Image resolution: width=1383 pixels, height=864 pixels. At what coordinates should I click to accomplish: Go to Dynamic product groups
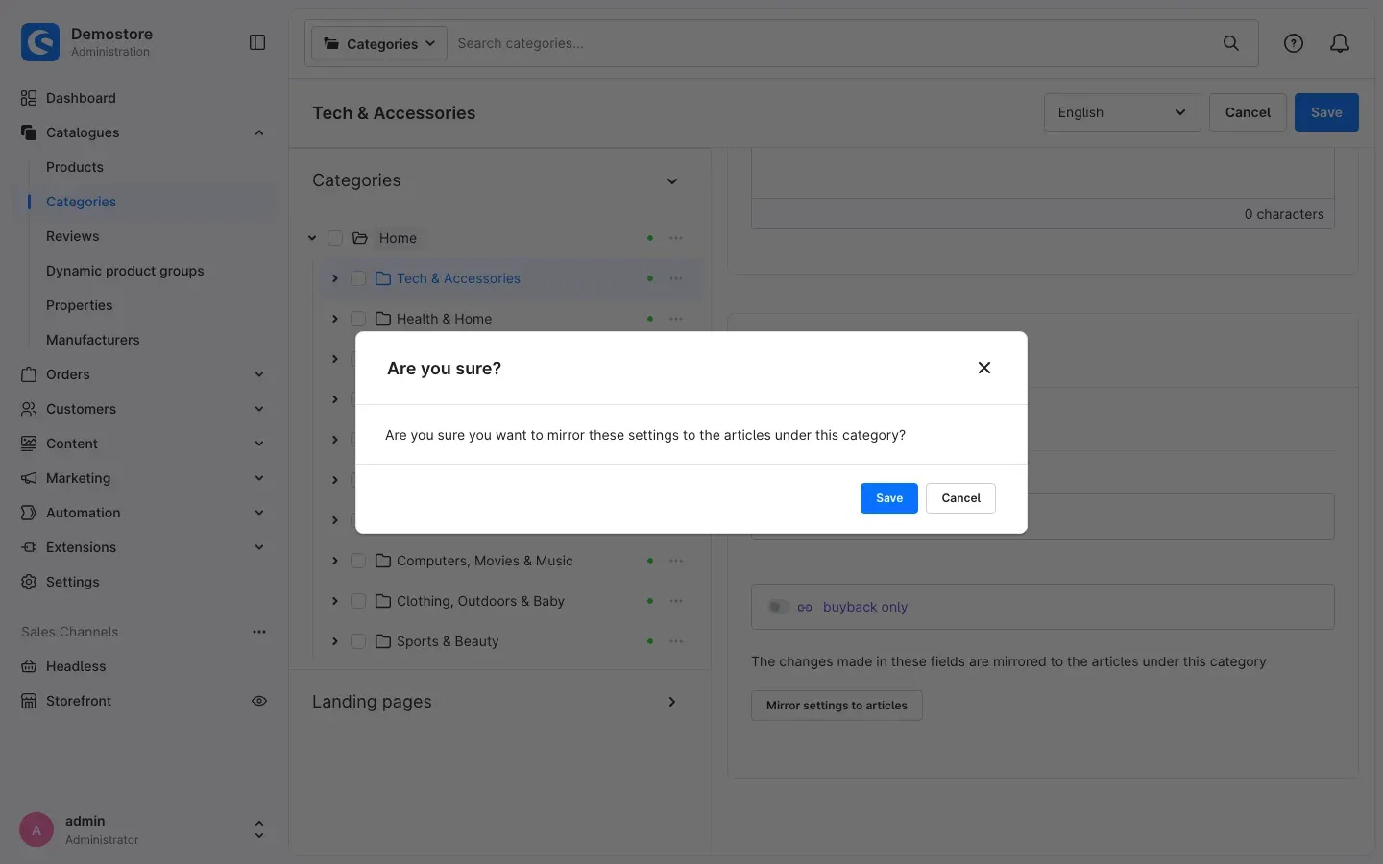pyautogui.click(x=125, y=271)
